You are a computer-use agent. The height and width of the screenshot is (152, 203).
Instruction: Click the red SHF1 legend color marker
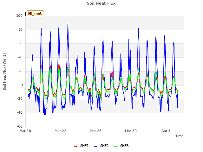coord(75,146)
